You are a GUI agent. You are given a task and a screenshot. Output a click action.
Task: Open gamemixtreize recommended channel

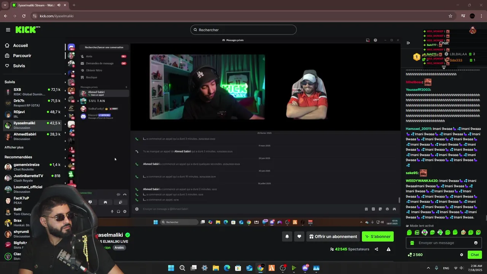point(32,167)
